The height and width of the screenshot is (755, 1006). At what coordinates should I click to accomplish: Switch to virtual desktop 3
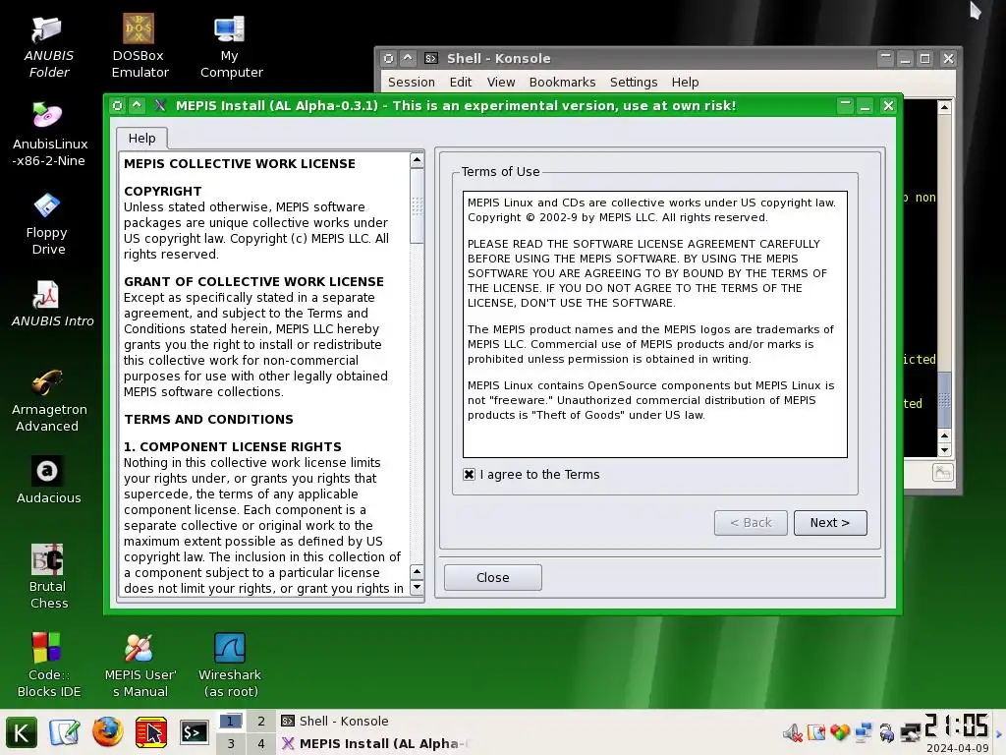[x=231, y=743]
